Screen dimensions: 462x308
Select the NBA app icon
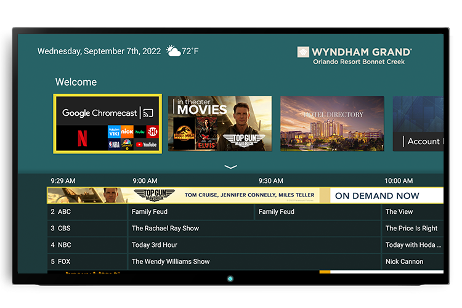pyautogui.click(x=114, y=144)
